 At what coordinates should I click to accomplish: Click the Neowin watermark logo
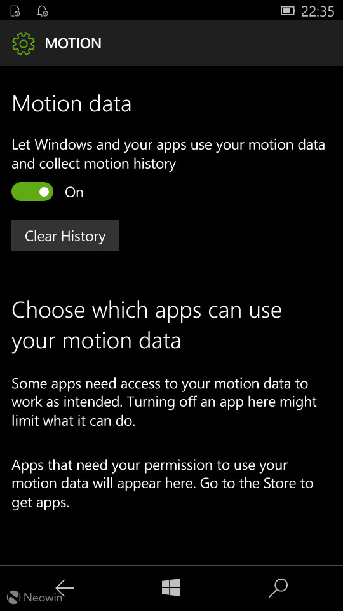point(34,597)
